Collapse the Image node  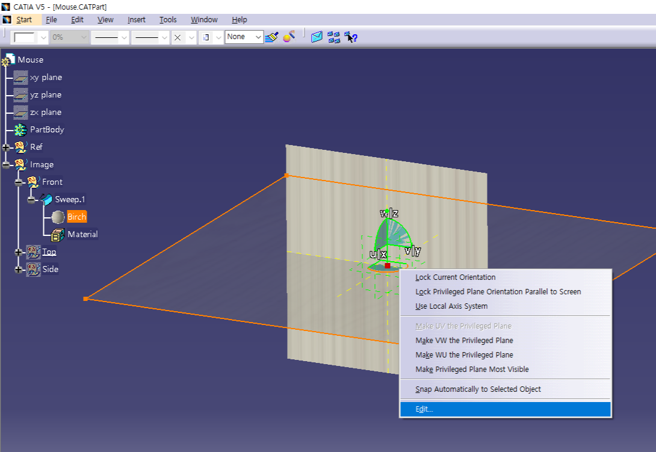click(6, 165)
